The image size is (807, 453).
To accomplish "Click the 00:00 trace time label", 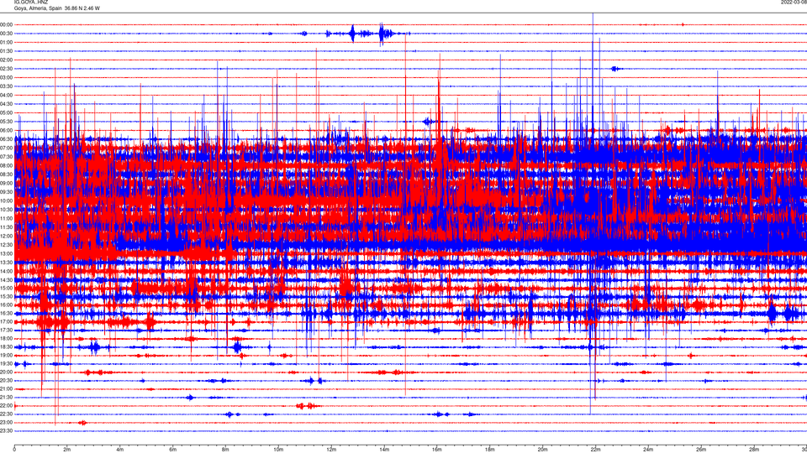I will pyautogui.click(x=6, y=24).
